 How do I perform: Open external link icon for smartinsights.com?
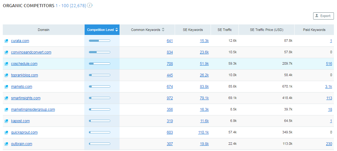6,98
